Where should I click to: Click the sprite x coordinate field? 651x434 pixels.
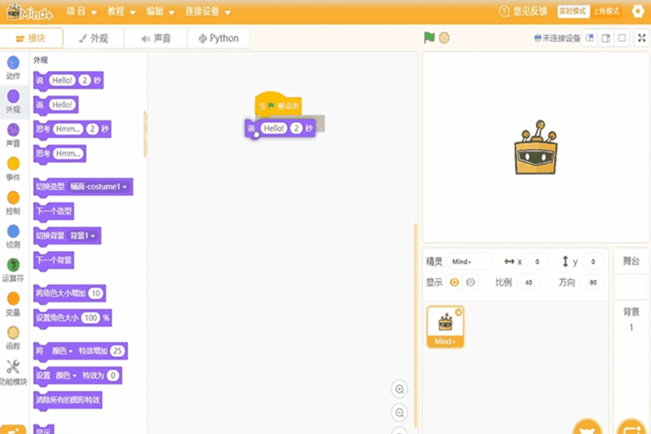(537, 261)
